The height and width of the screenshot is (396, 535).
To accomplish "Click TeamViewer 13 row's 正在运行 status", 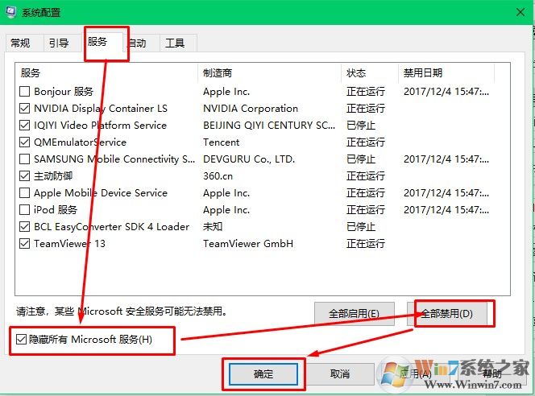I will coord(366,244).
